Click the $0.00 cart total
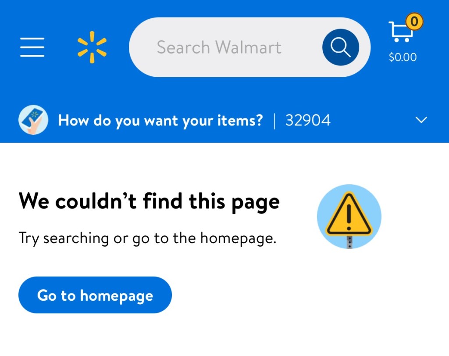The height and width of the screenshot is (356, 449). tap(403, 57)
